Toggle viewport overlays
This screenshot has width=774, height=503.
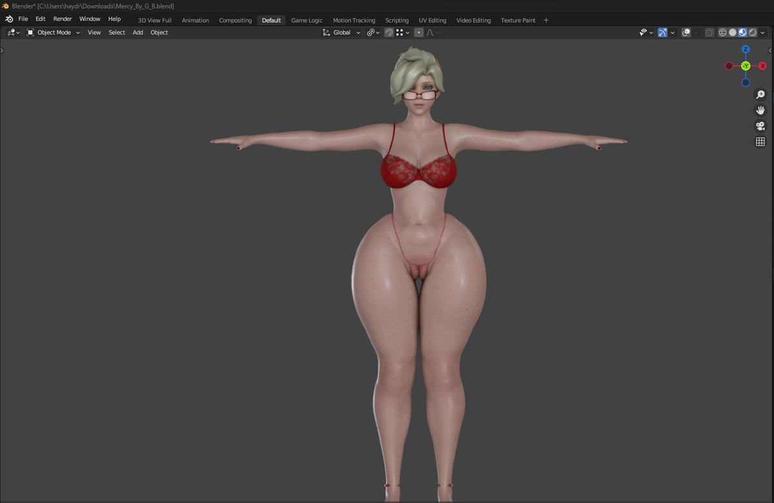pos(686,32)
